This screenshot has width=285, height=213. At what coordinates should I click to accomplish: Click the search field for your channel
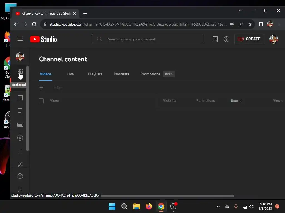pyautogui.click(x=148, y=39)
